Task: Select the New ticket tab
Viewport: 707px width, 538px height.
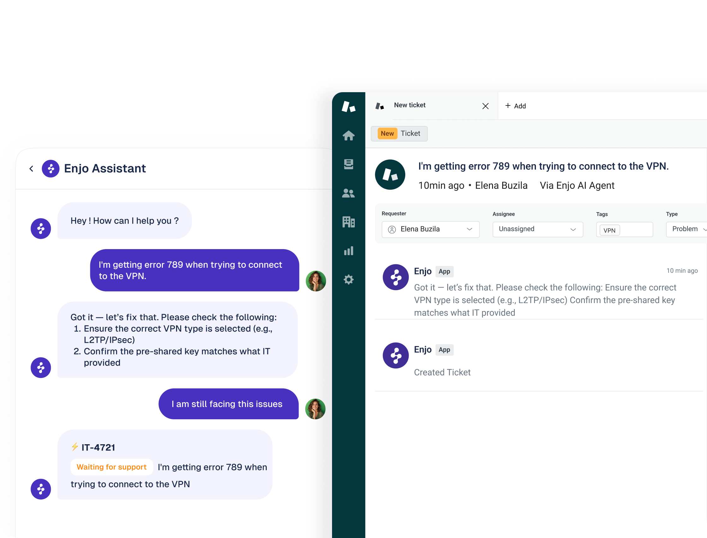Action: click(410, 105)
